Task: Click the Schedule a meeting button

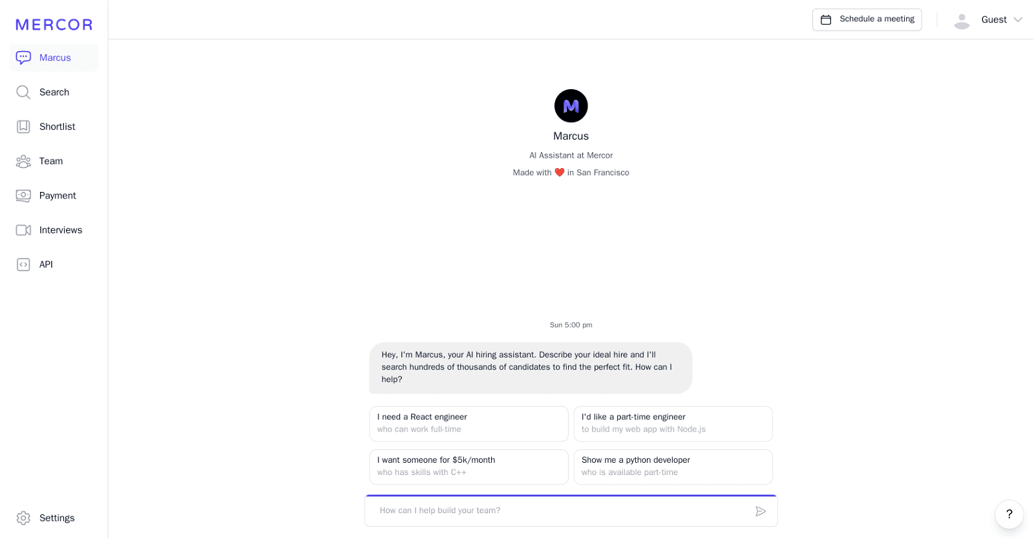Action: tap(867, 19)
